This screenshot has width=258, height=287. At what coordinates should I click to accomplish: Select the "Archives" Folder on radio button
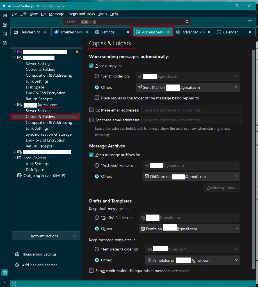point(97,165)
